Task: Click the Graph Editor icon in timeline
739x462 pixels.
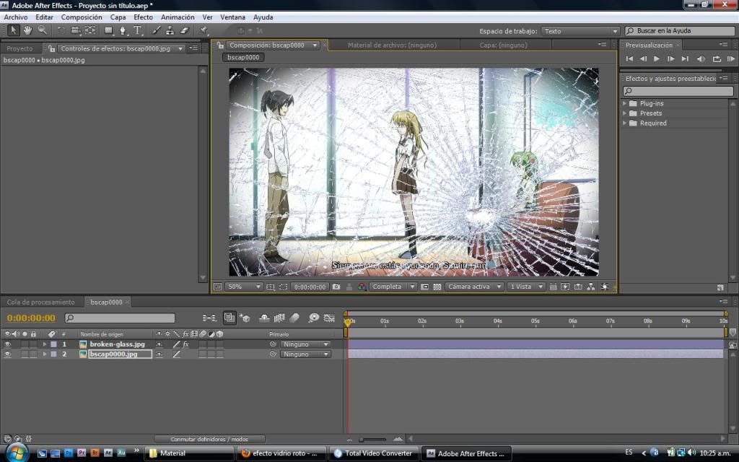Action: 329,318
